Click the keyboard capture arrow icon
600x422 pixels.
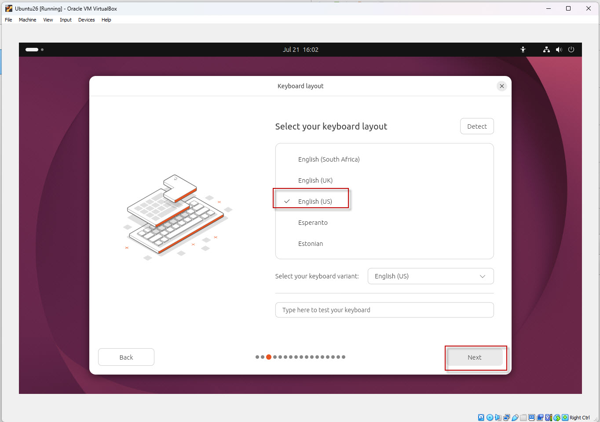point(565,418)
